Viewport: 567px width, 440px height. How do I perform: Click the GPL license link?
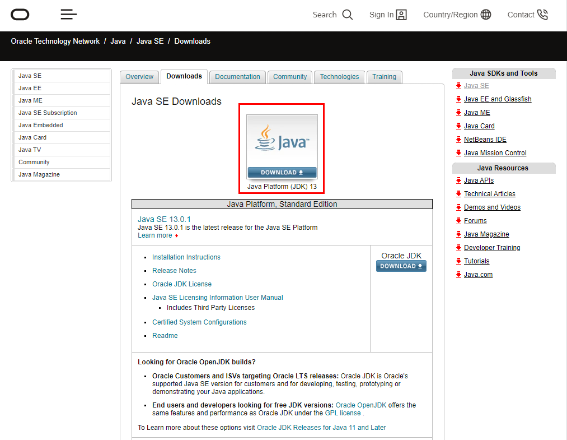tap(343, 413)
